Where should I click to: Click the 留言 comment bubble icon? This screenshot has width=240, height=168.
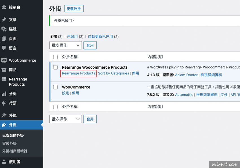[4, 48]
